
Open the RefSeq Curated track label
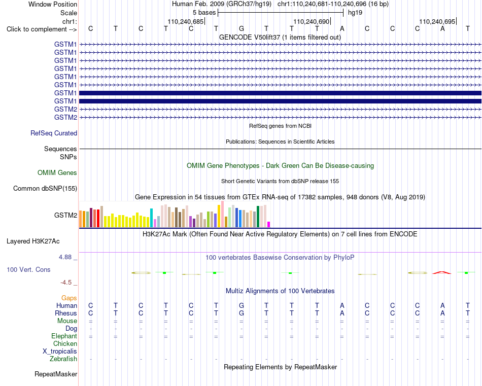(x=54, y=133)
